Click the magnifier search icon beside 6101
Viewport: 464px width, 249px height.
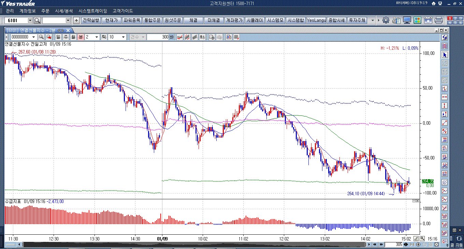pyautogui.click(x=37, y=20)
